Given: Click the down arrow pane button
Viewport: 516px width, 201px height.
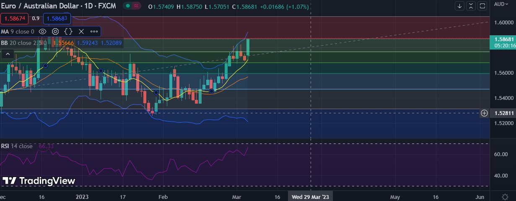Looking at the screenshot, I should coord(460,6).
